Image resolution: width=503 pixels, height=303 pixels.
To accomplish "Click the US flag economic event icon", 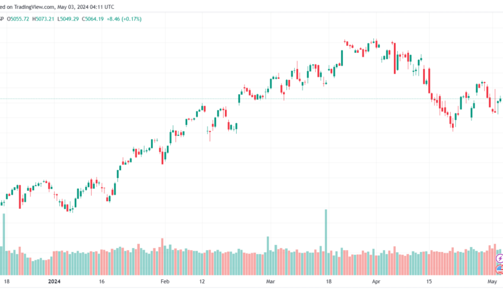I will [500, 269].
